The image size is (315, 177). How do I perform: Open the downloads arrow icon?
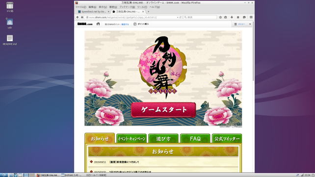tap(232, 17)
